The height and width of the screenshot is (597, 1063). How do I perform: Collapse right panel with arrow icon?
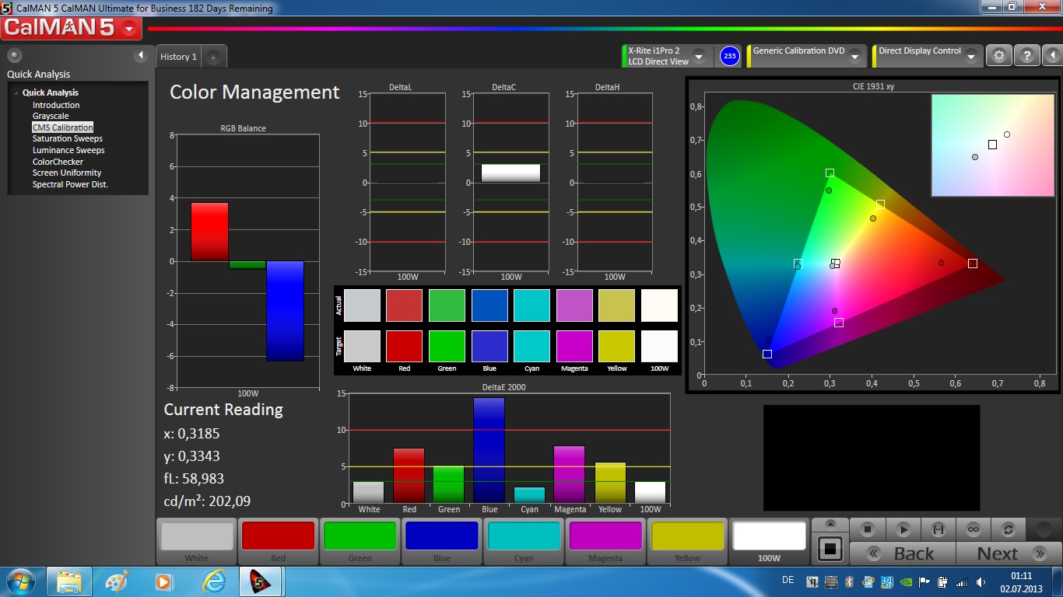click(x=1053, y=56)
